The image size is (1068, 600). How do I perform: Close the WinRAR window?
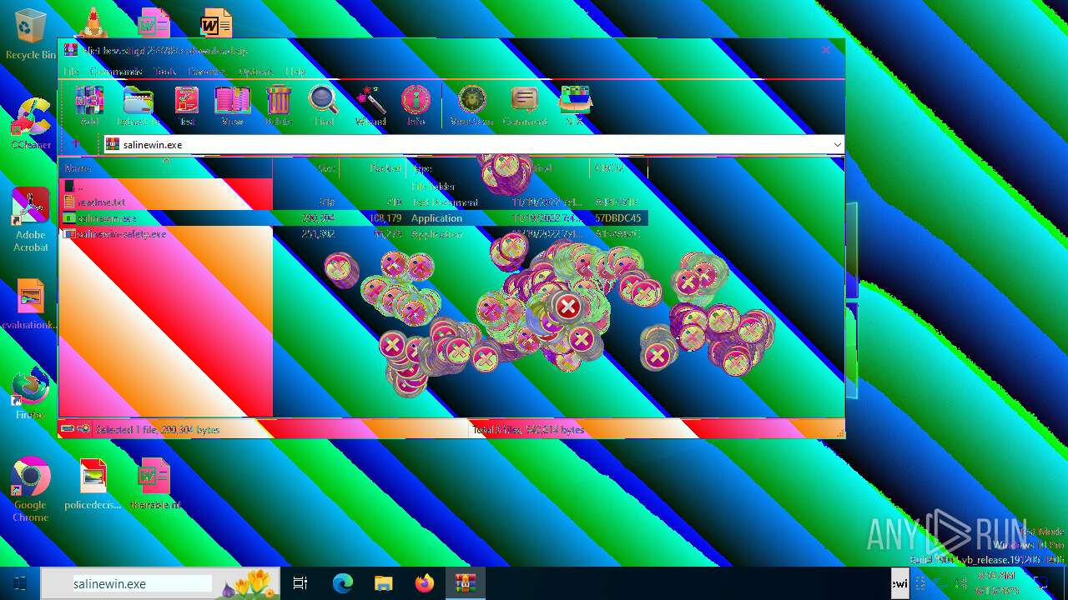point(825,50)
